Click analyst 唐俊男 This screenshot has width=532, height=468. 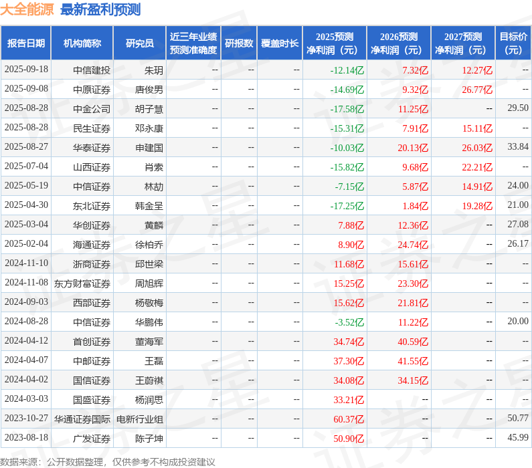point(149,90)
